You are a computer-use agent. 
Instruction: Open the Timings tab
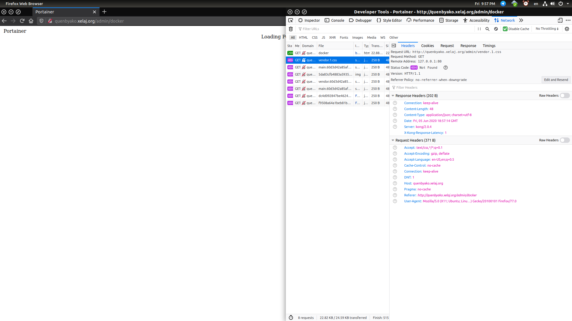[489, 46]
